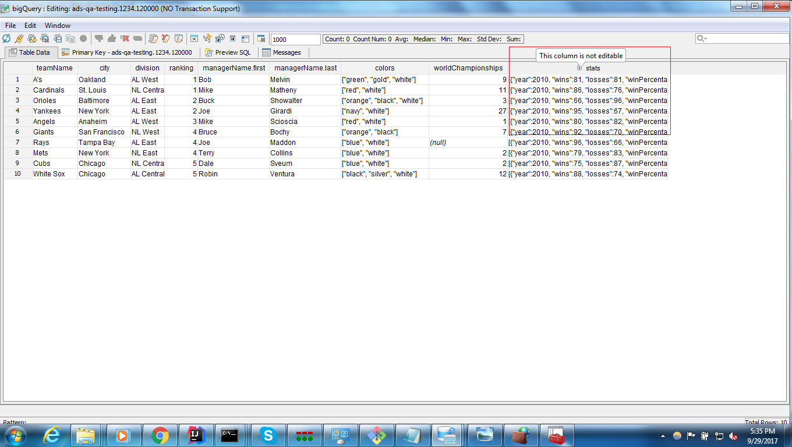This screenshot has width=792, height=447.
Task: Select the "Scioscia" manager last name cell
Action: pyautogui.click(x=305, y=121)
